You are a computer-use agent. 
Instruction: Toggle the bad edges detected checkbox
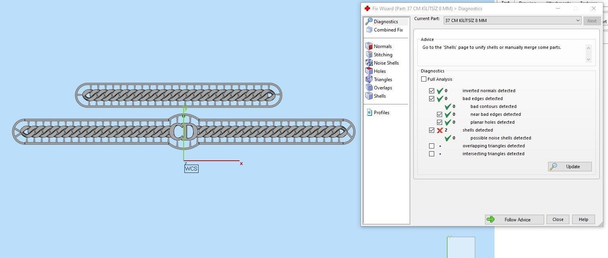[432, 99]
